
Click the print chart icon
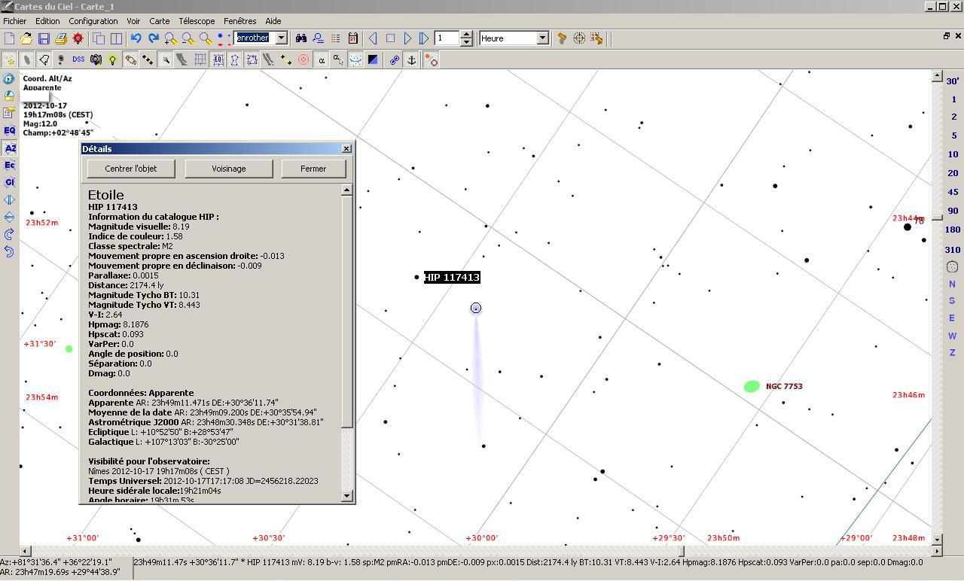pyautogui.click(x=61, y=38)
